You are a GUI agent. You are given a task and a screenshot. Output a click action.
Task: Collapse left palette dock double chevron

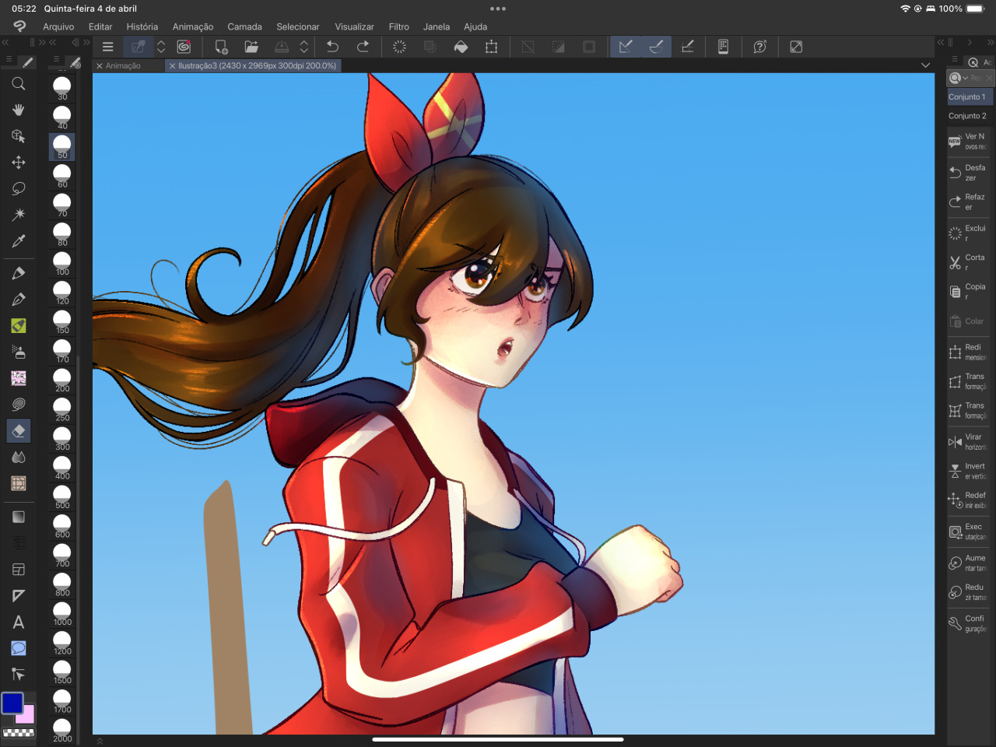[5, 43]
